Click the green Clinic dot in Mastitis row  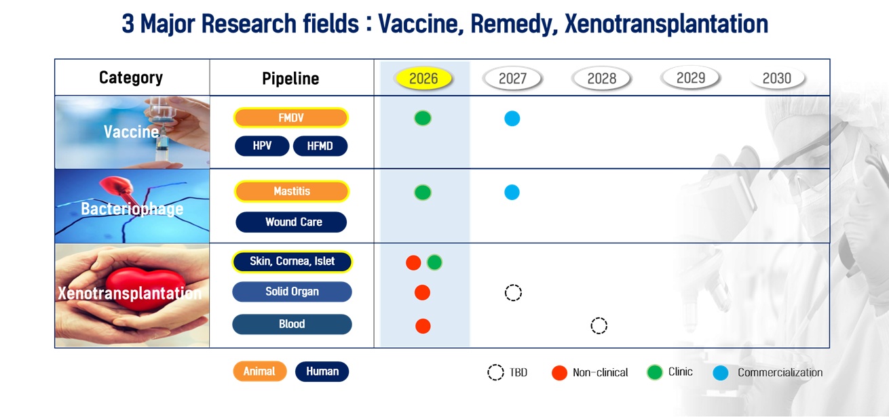[423, 192]
